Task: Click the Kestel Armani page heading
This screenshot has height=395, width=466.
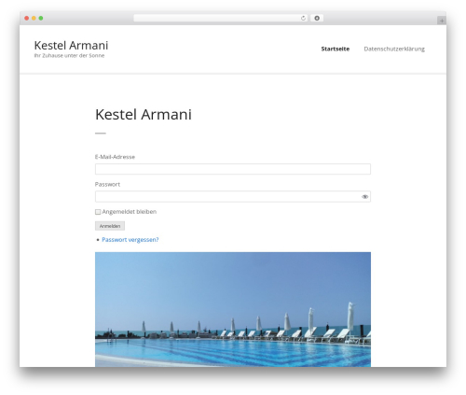Action: pyautogui.click(x=144, y=114)
